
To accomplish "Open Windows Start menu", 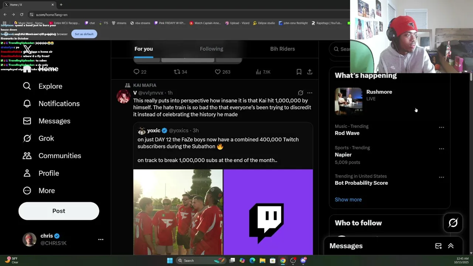I will [x=170, y=260].
